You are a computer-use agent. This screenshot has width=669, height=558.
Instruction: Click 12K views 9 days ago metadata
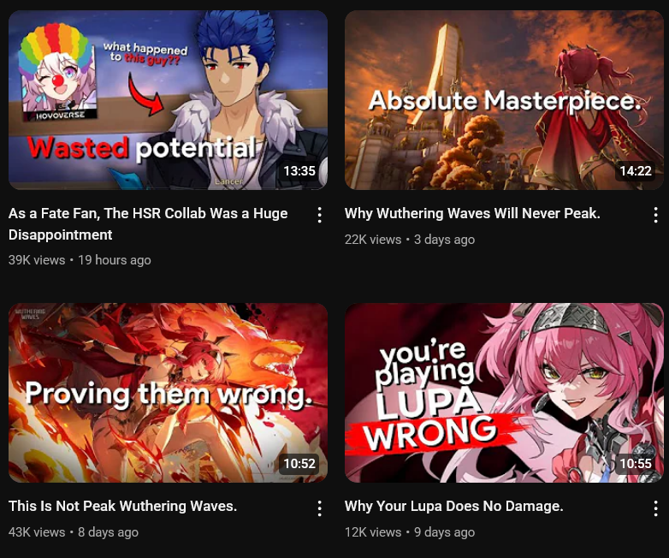(x=410, y=532)
